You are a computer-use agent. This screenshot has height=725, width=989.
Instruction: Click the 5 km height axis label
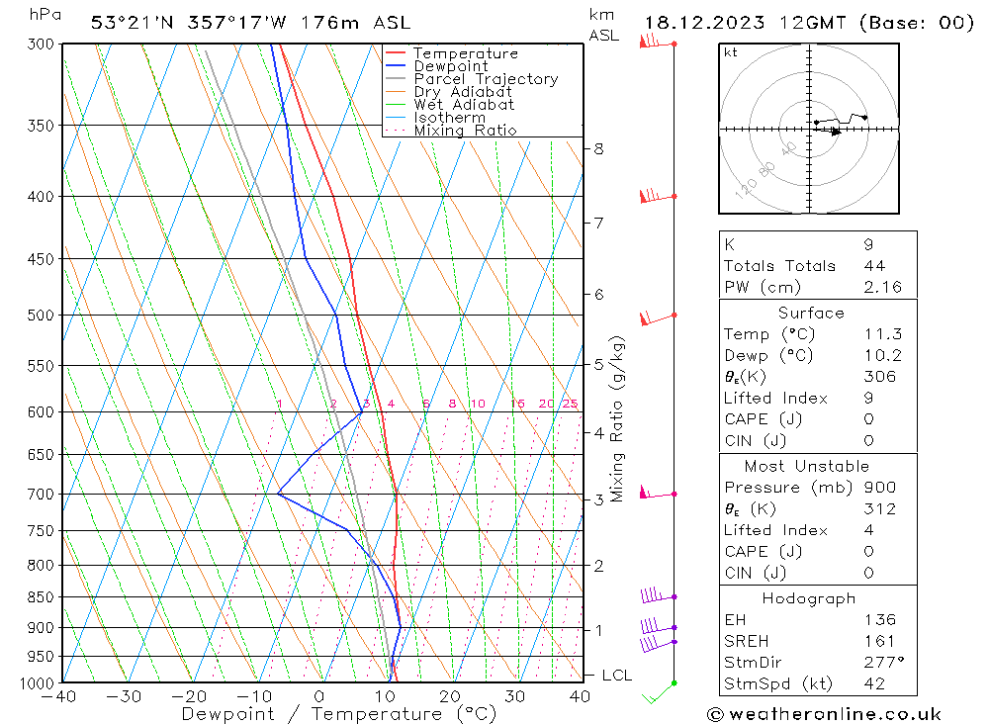[x=598, y=365]
